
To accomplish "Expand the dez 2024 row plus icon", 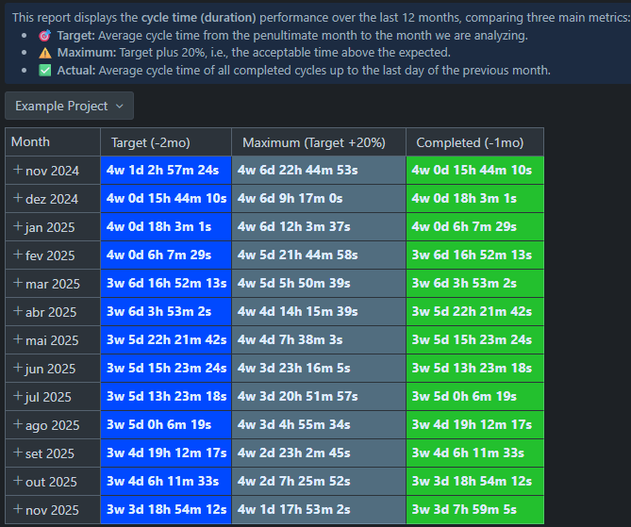I will click(x=17, y=199).
